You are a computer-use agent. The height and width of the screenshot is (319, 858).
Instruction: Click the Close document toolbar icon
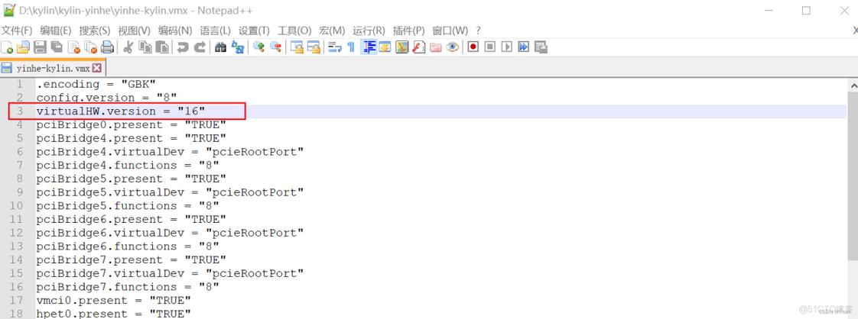(74, 47)
